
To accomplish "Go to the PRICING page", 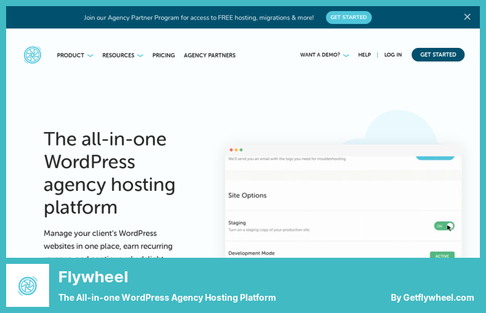I will pos(163,55).
